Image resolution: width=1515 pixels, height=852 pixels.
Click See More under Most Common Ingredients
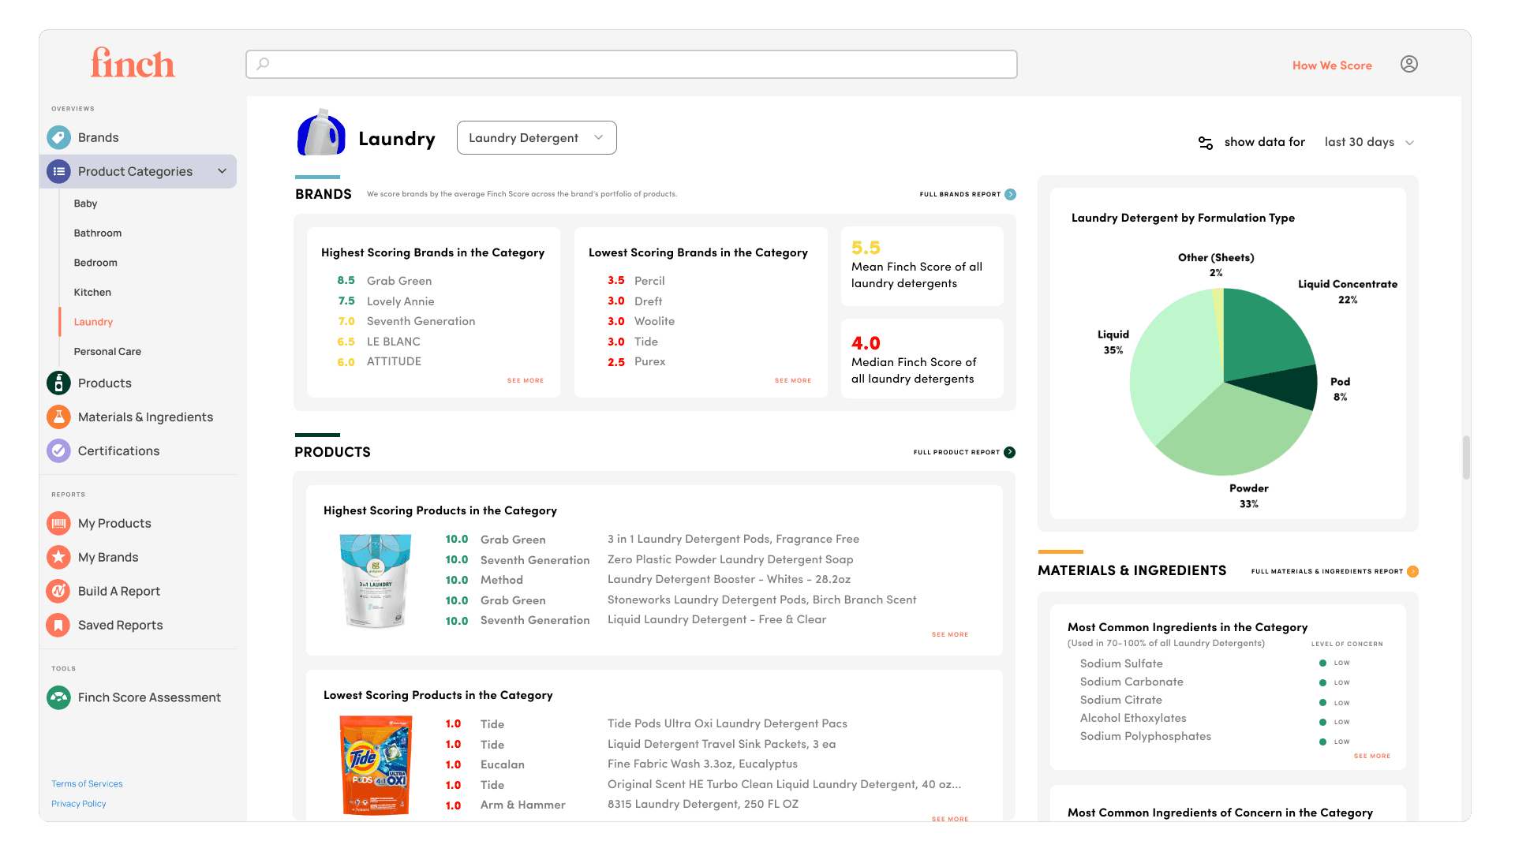[1372, 756]
